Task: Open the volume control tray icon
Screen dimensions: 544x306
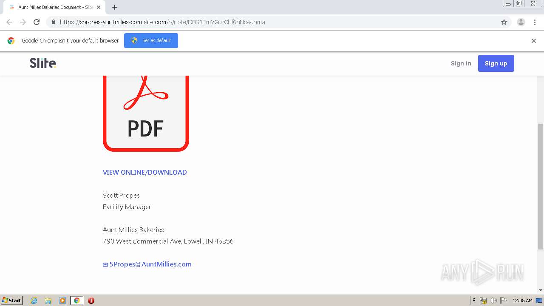Action: pos(493,300)
